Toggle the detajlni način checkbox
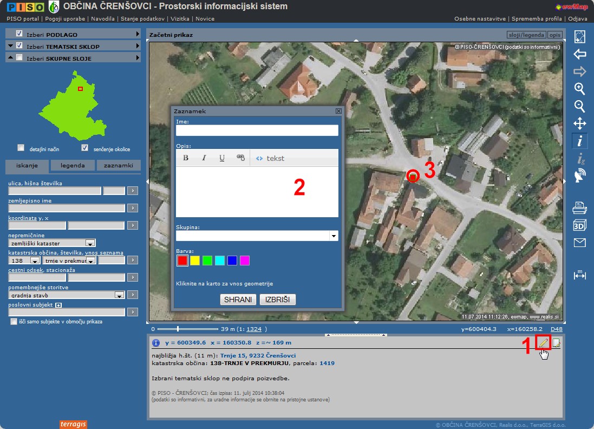 (x=21, y=148)
